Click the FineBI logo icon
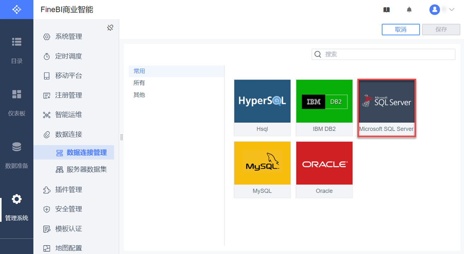Screen dimensions: 464x254 (x=16, y=9)
